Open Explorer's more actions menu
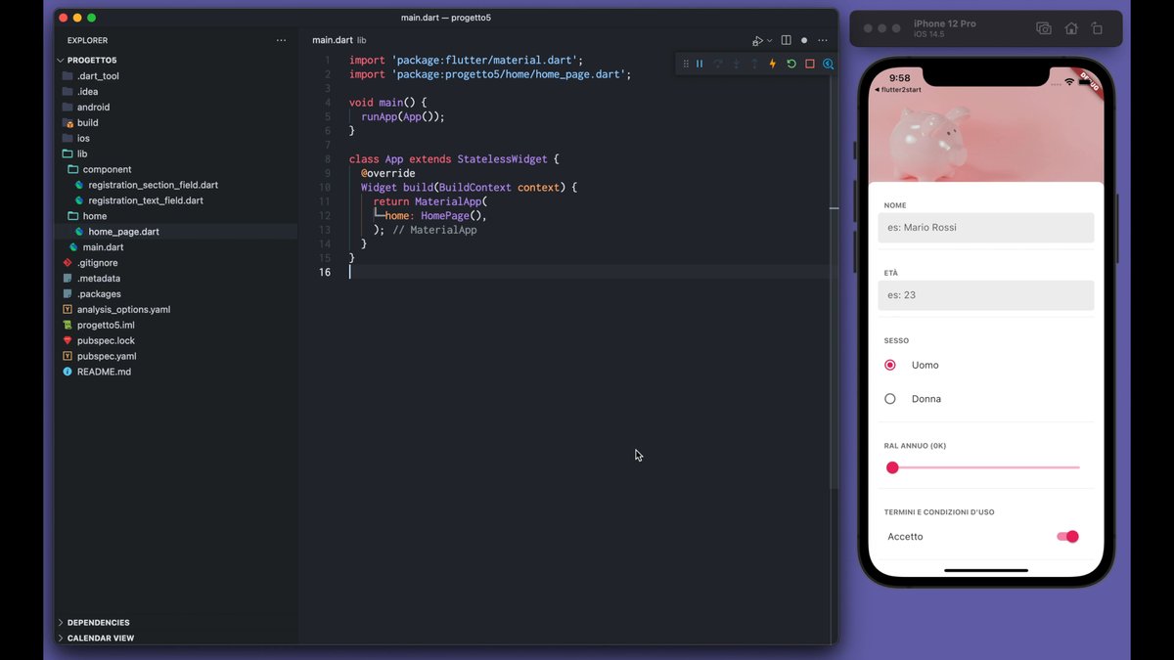Image resolution: width=1174 pixels, height=660 pixels. (281, 40)
